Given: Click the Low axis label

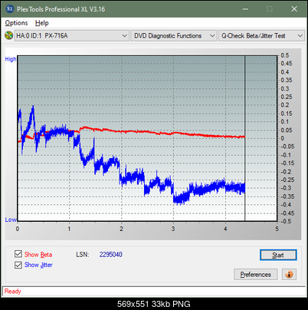Looking at the screenshot, I should [x=11, y=219].
